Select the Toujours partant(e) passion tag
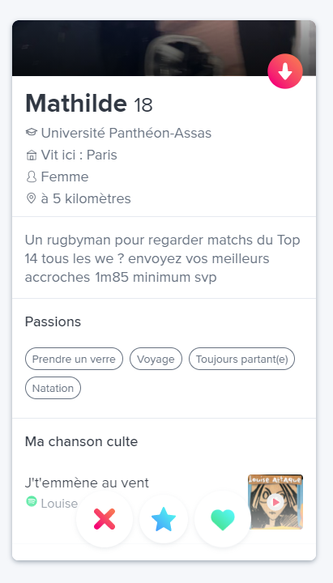The image size is (333, 583). tap(241, 359)
